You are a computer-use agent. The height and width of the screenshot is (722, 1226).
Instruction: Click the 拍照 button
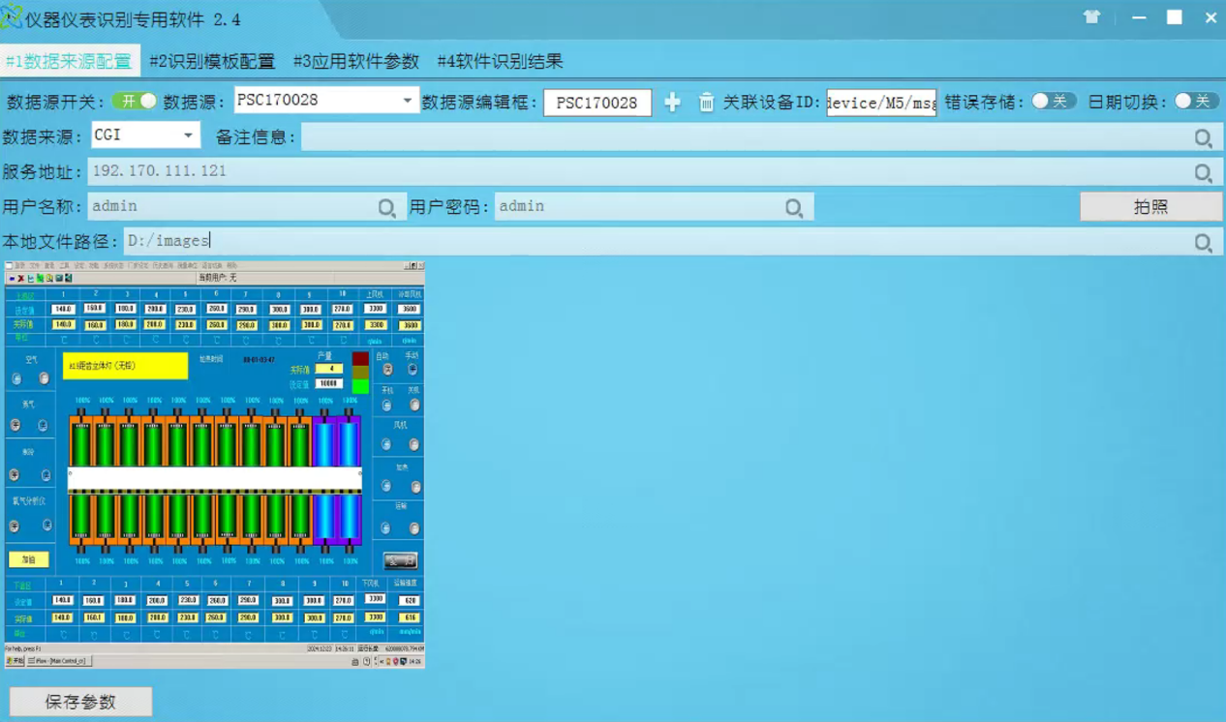click(x=1150, y=206)
